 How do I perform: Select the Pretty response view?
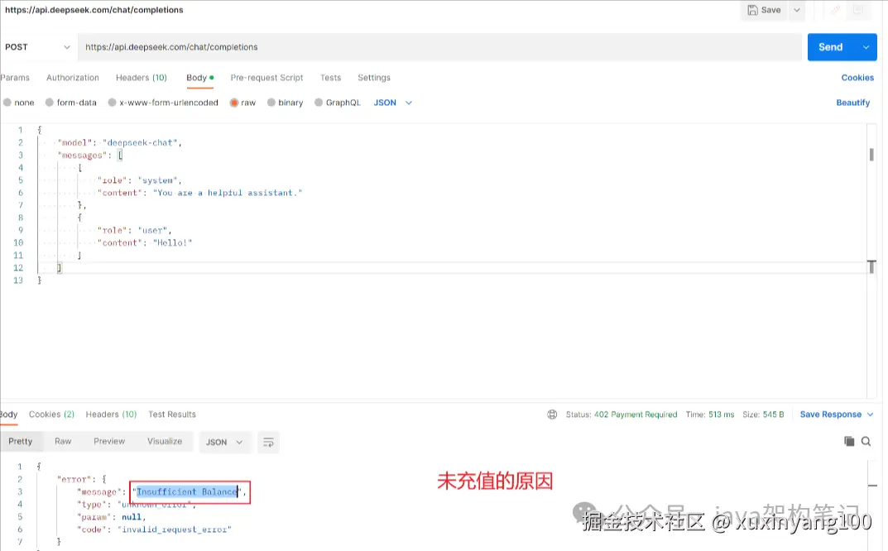[x=21, y=441]
